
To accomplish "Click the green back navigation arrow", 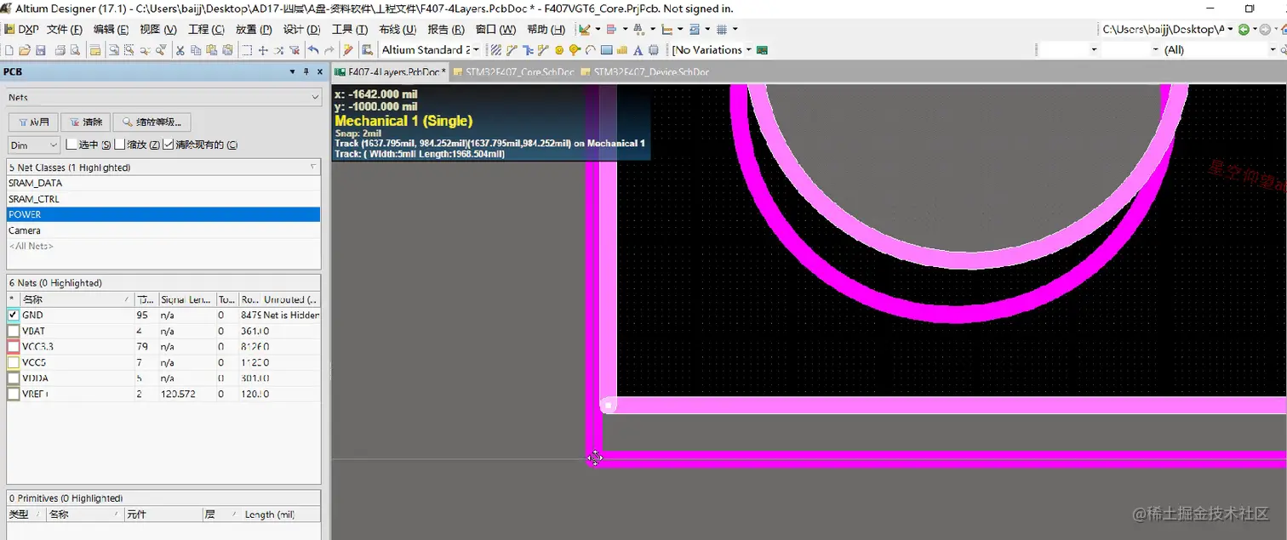I will [x=1244, y=29].
